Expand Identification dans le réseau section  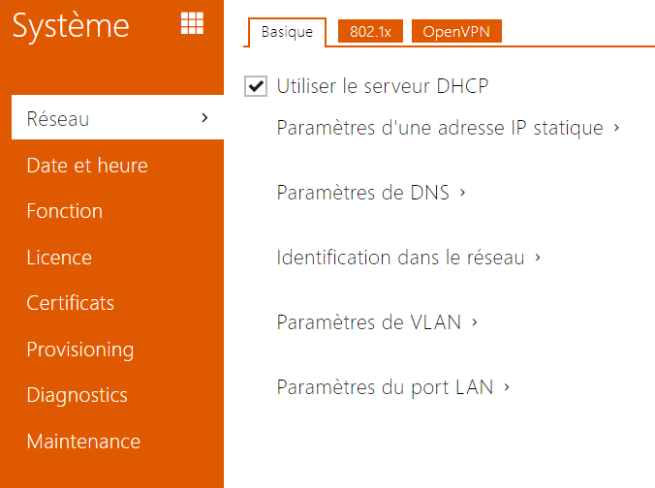click(x=408, y=258)
